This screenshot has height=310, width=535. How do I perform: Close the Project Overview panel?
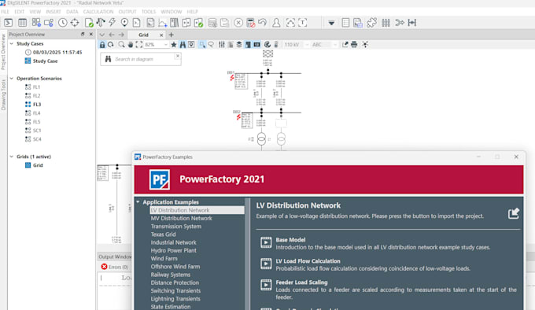(x=90, y=34)
